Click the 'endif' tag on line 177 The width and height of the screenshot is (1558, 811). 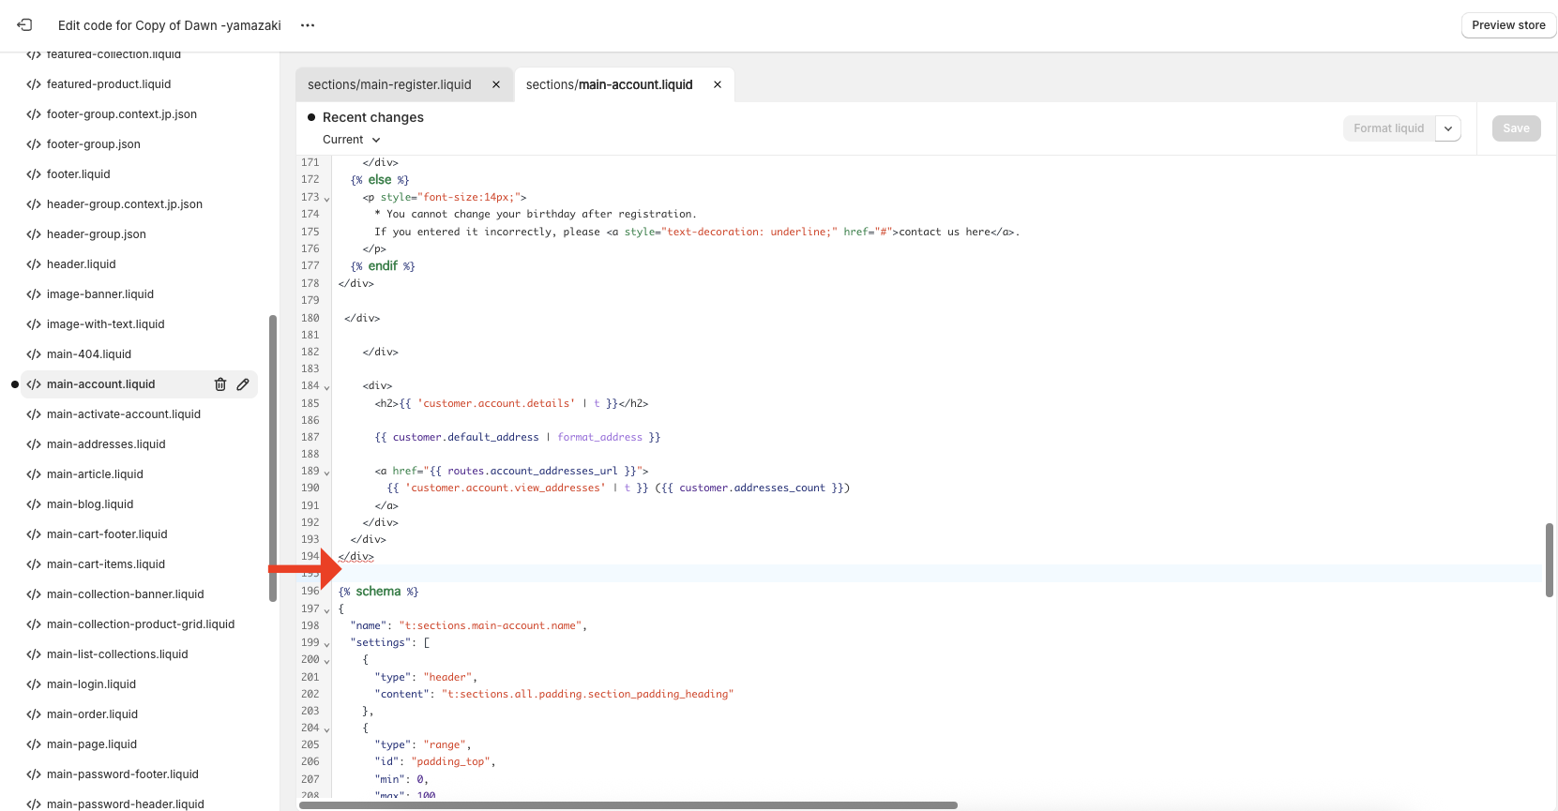(383, 266)
